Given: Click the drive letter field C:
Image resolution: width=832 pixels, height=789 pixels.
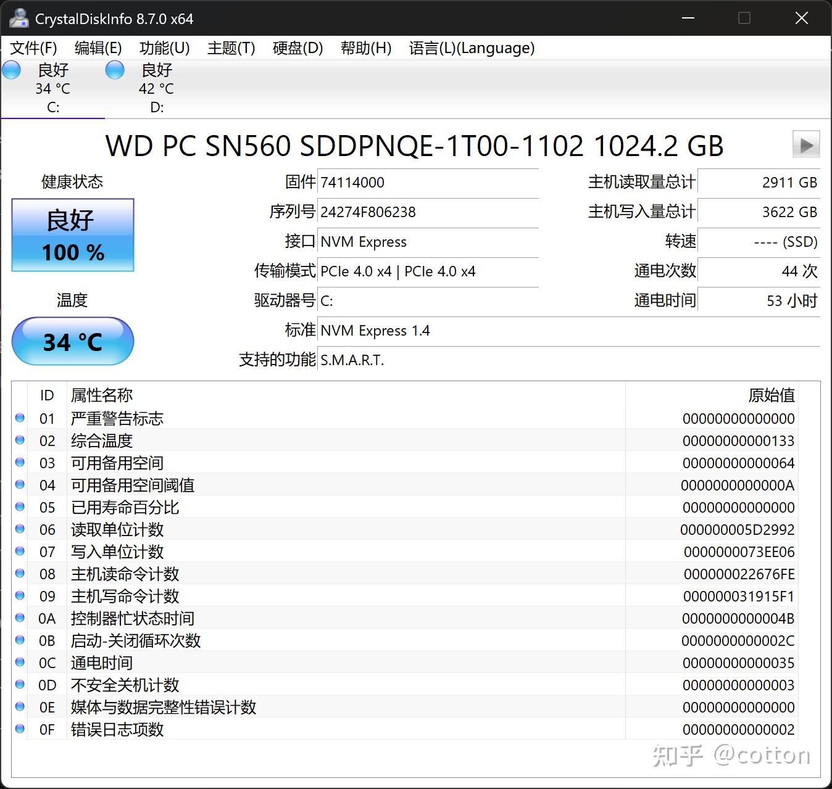Looking at the screenshot, I should point(428,301).
